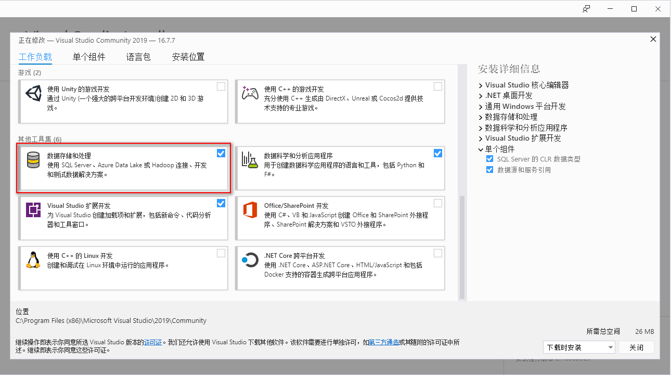Enable C++ game development workload checkbox
This screenshot has height=375, width=671.
coord(438,86)
